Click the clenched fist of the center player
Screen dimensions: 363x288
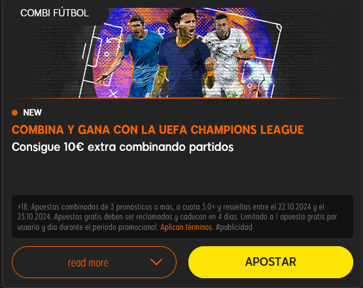(x=210, y=64)
